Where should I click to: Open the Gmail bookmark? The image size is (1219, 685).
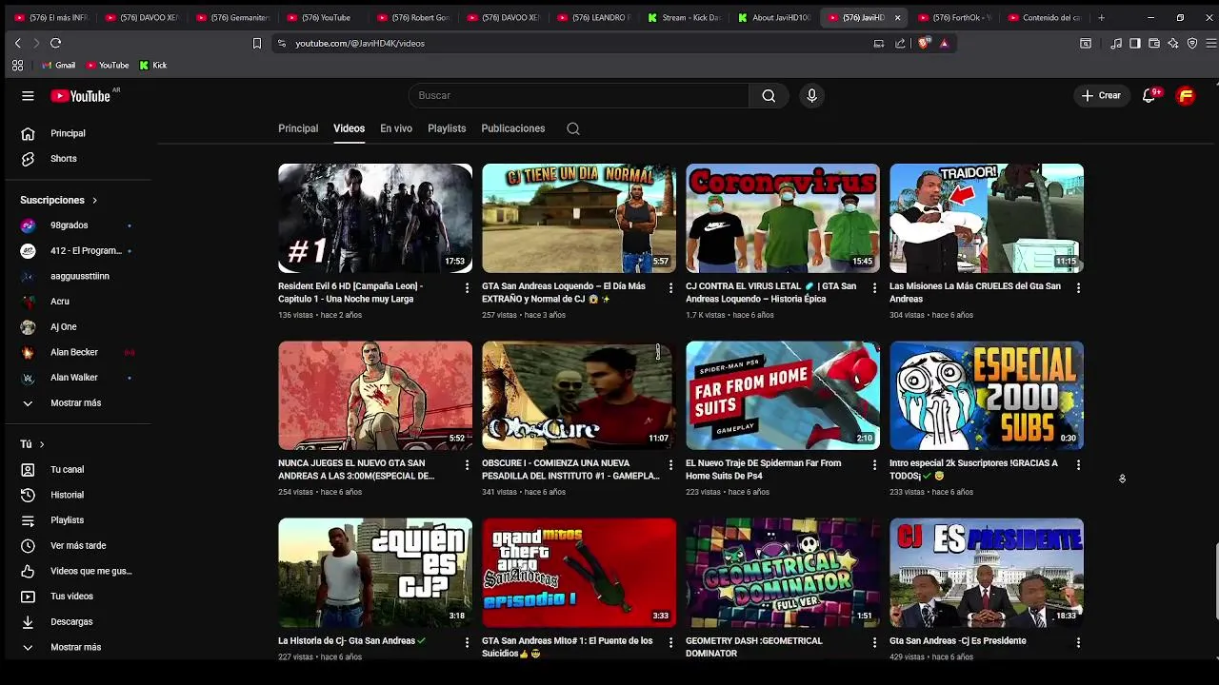tap(58, 66)
